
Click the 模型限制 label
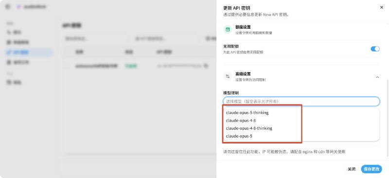tap(231, 93)
